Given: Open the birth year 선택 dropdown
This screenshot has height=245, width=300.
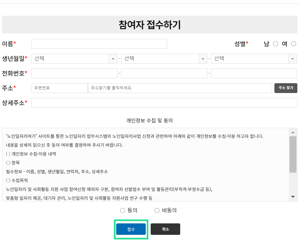Looking at the screenshot, I should click(75, 59).
